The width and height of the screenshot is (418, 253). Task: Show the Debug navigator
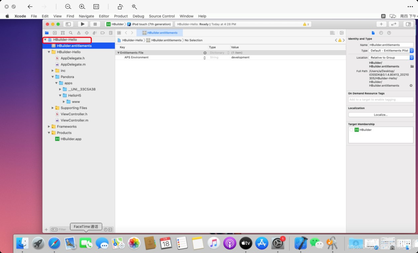[95, 33]
